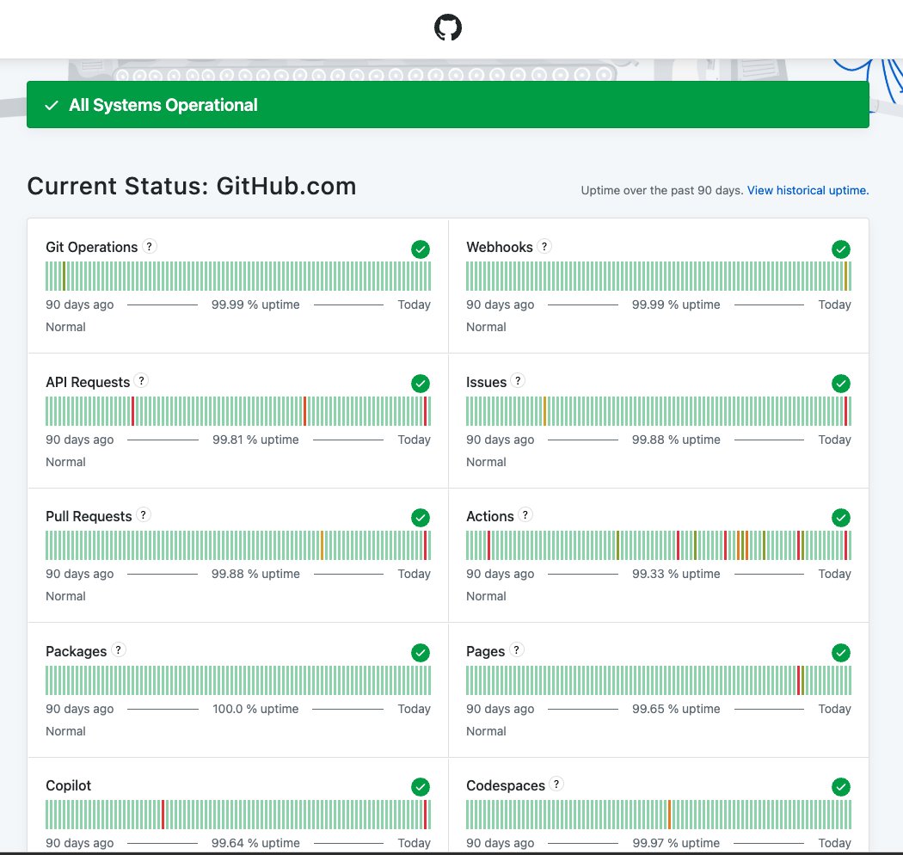
Task: Open Packages help question mark
Action: pyautogui.click(x=118, y=650)
